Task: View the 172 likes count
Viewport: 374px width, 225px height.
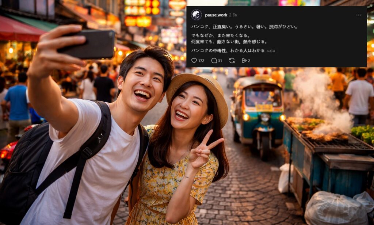Action: pos(201,61)
